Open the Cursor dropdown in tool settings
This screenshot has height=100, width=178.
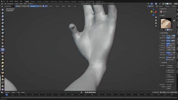click(76, 6)
